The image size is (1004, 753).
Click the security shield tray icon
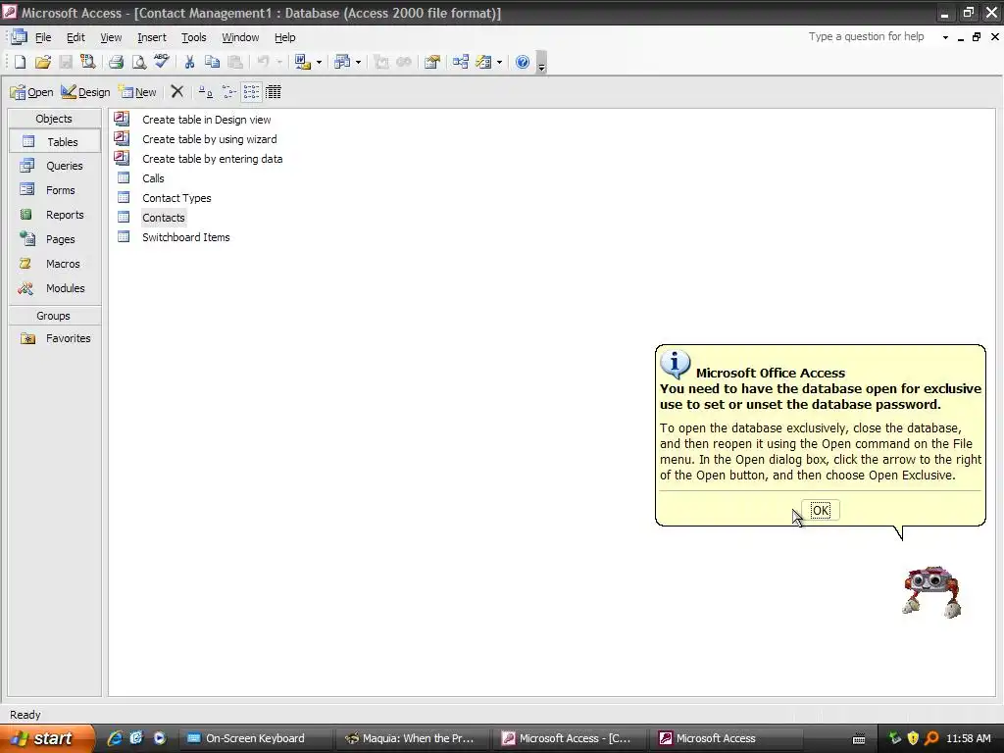tap(913, 738)
